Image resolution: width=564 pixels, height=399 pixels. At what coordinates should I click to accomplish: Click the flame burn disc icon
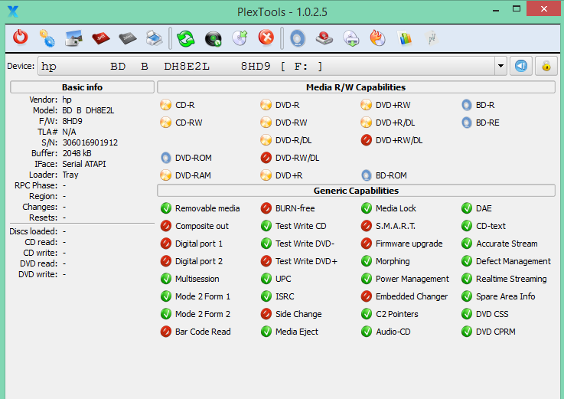pyautogui.click(x=378, y=38)
